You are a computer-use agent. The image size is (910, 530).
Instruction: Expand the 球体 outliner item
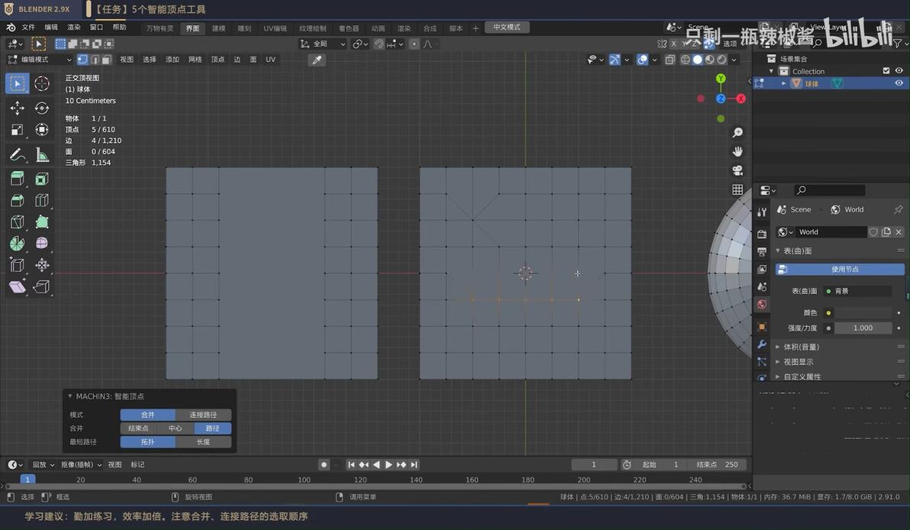pyautogui.click(x=783, y=83)
